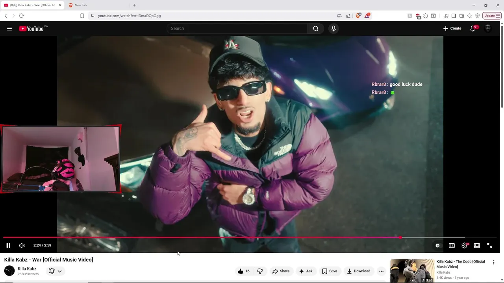504x283 pixels.
Task: Switch to New Tab browser tab
Action: 97,5
